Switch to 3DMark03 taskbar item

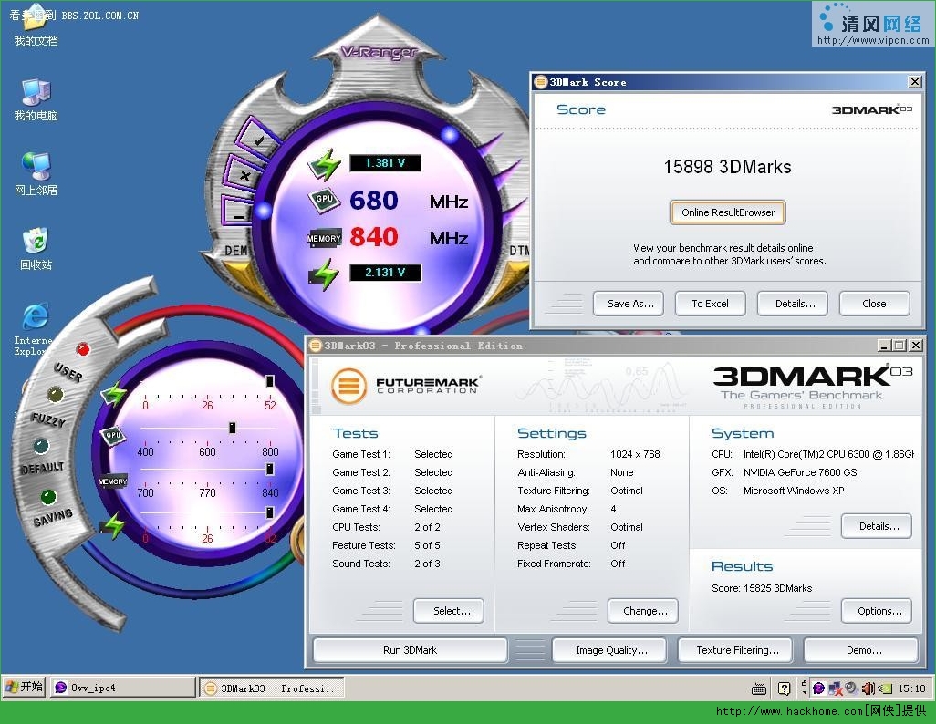(x=272, y=688)
